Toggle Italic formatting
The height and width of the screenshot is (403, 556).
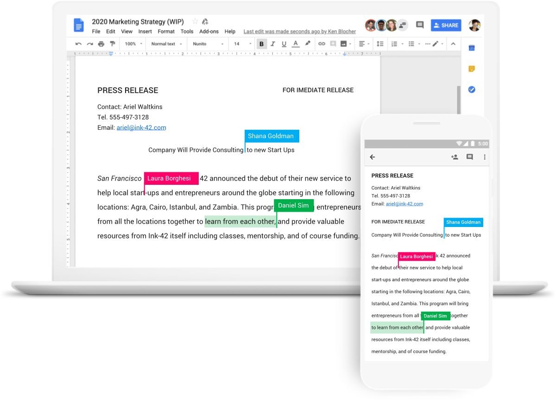(273, 44)
